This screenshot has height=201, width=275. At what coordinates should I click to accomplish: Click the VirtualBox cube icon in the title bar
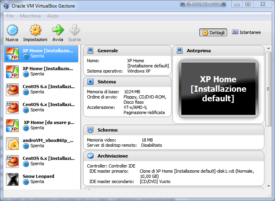[x=6, y=6]
